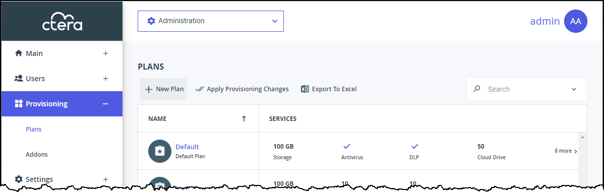Click the Excel icon in toolbar
This screenshot has width=604, height=193.
click(305, 89)
